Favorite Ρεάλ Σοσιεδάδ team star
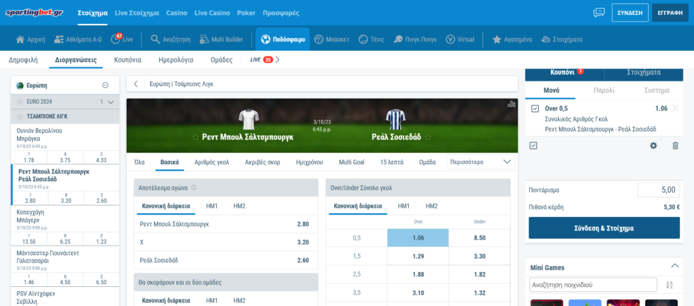 pos(428,137)
